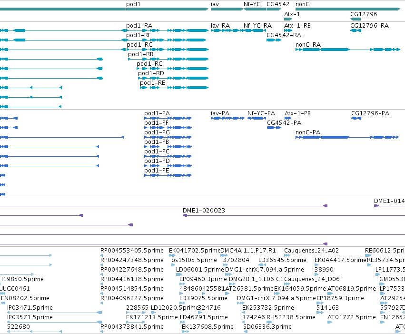Select the iav gene label
This screenshot has height=334, width=405.
click(215, 4)
